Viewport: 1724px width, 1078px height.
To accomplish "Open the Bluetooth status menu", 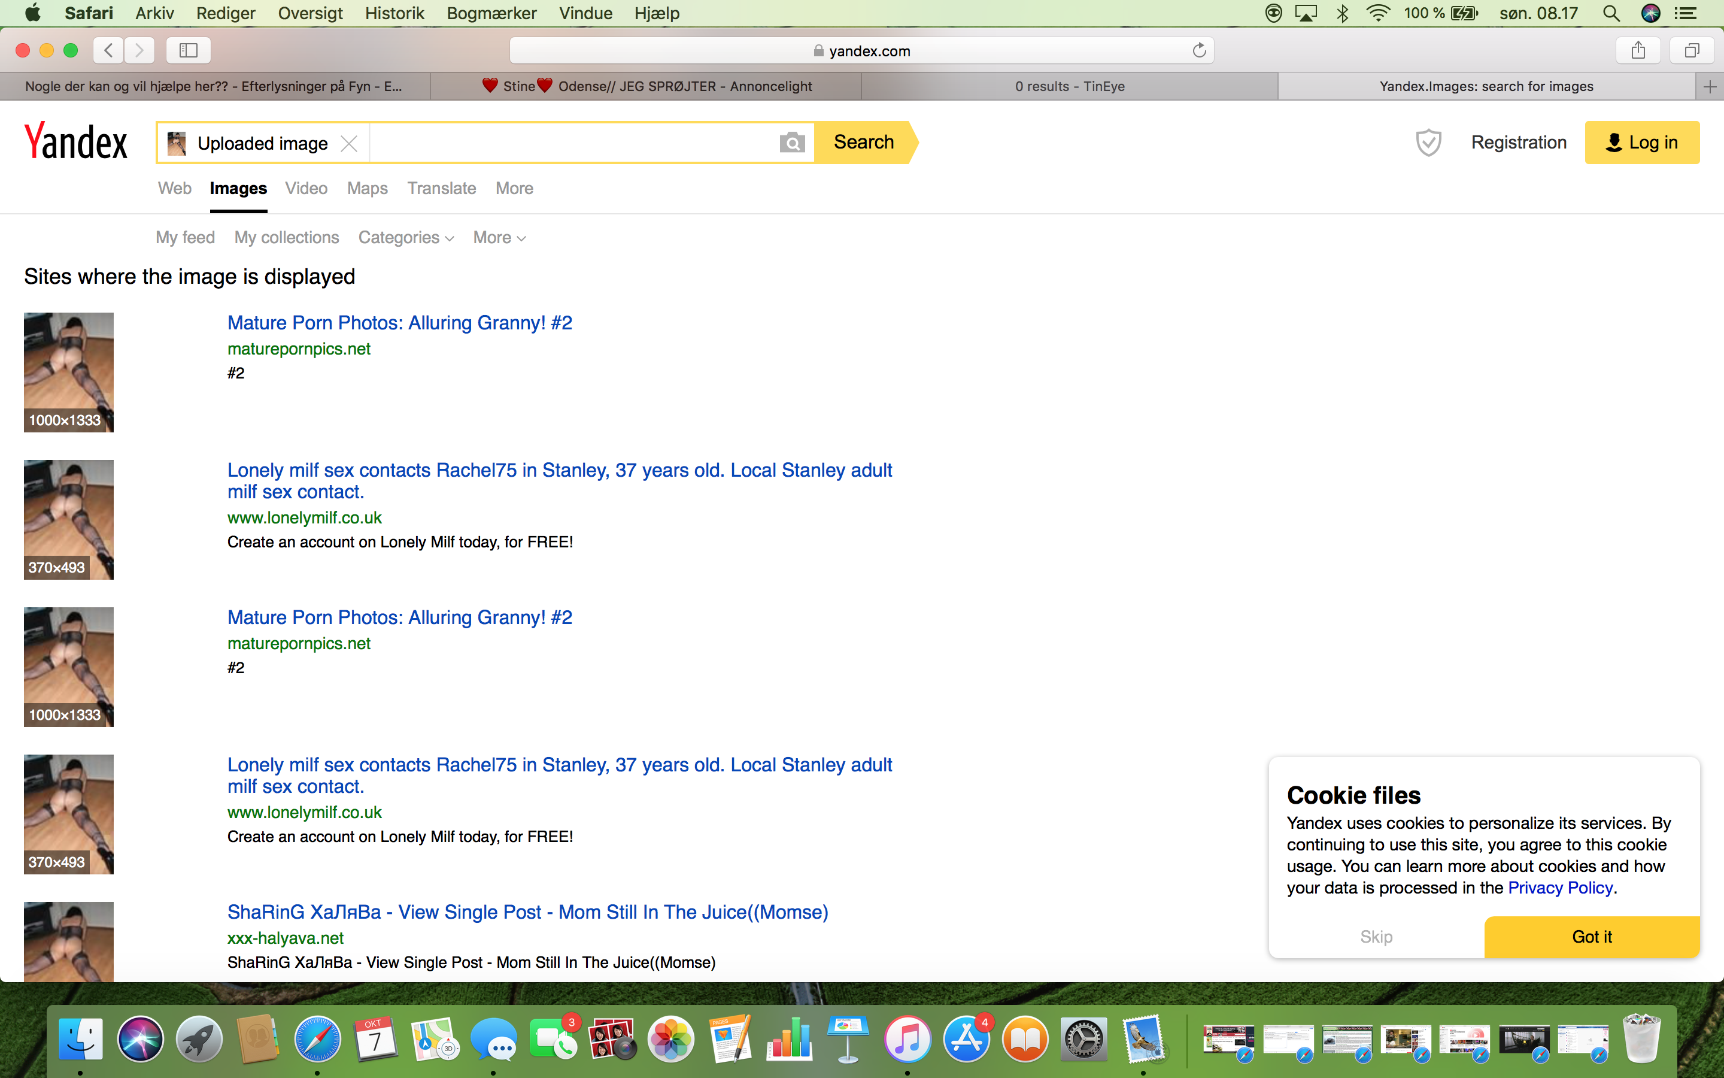I will (1343, 13).
